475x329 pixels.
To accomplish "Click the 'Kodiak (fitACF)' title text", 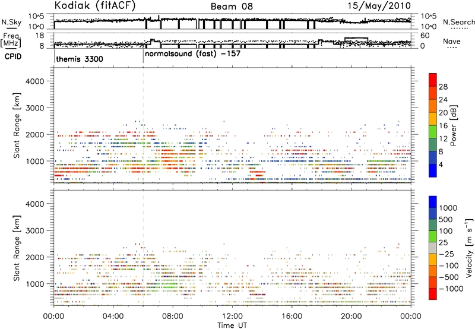I will click(x=95, y=5).
